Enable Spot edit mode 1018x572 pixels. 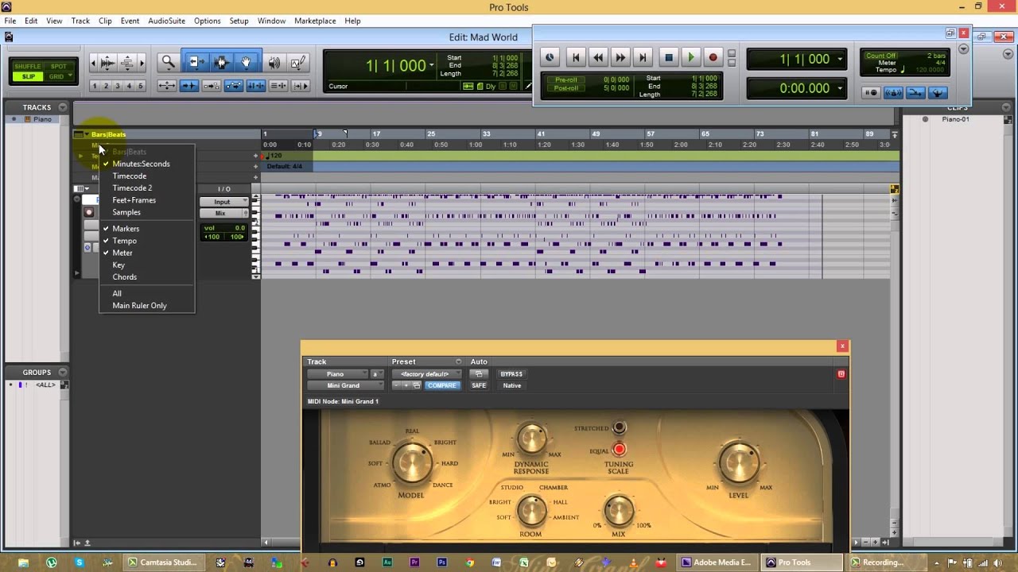point(58,67)
